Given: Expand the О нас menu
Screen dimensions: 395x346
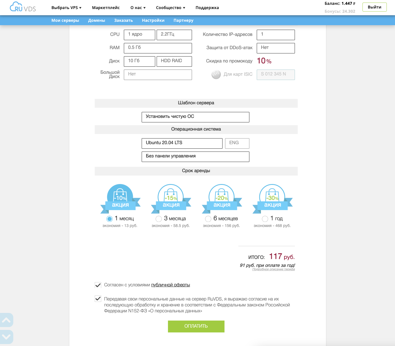Looking at the screenshot, I should (138, 8).
